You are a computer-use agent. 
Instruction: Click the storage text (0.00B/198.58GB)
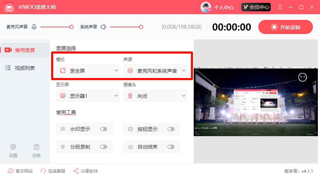182,27
